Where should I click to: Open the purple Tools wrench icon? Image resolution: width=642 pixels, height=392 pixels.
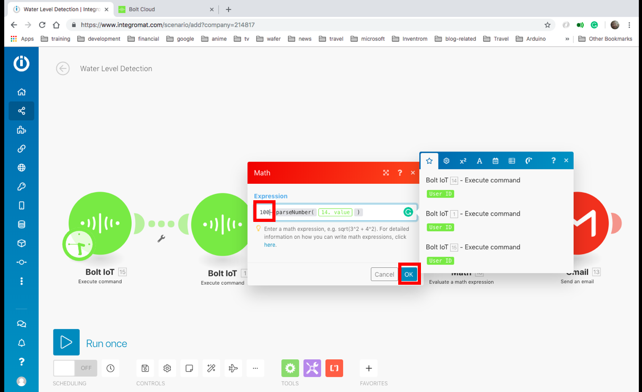coord(312,368)
